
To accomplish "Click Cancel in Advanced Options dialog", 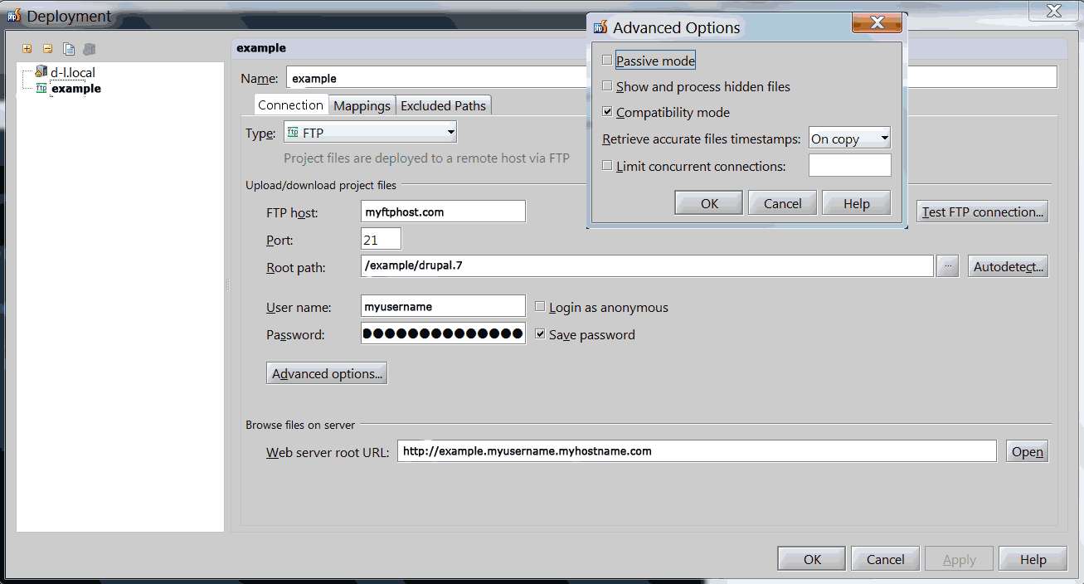I will pos(782,203).
